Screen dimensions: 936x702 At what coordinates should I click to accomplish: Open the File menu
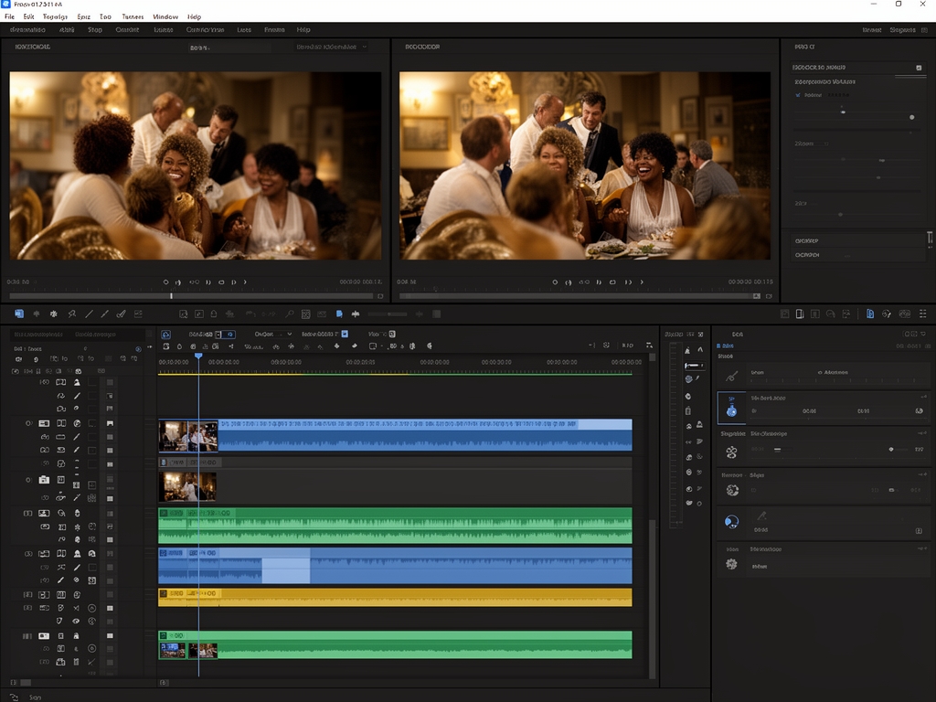tap(9, 16)
